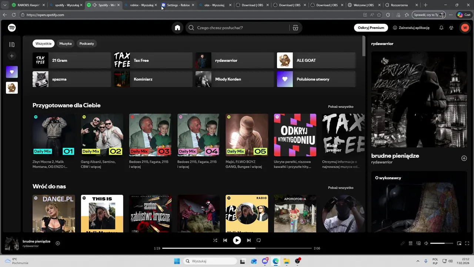Open the Odkryj w tym tygodniu playlist
The height and width of the screenshot is (267, 474).
(295, 135)
